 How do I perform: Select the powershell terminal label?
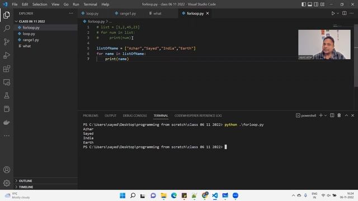[x=306, y=116]
